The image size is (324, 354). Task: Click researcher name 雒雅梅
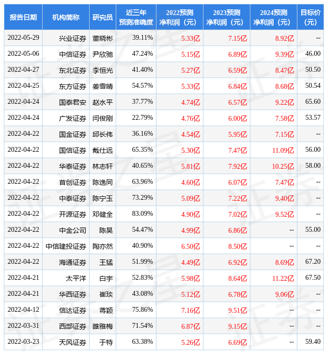(x=103, y=327)
